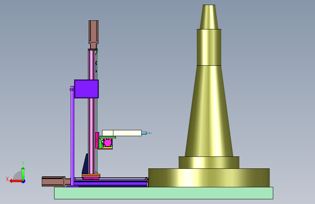315x204 pixels.
Task: Select the large gold conical body
Action: coord(209,111)
